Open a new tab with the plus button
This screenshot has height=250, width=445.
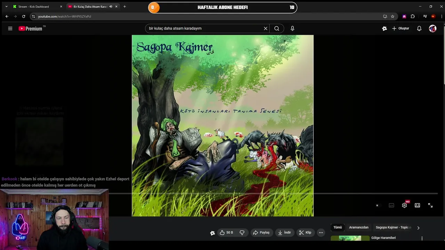coord(124,7)
